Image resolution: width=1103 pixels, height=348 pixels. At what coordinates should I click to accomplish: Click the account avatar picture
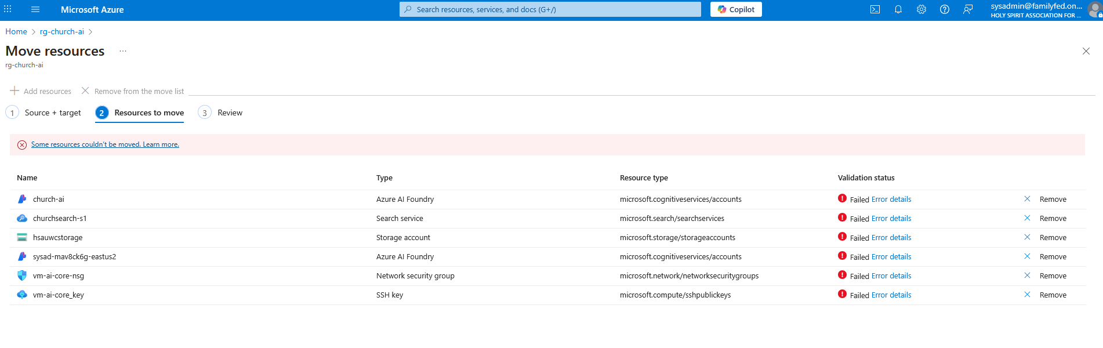pyautogui.click(x=1095, y=9)
